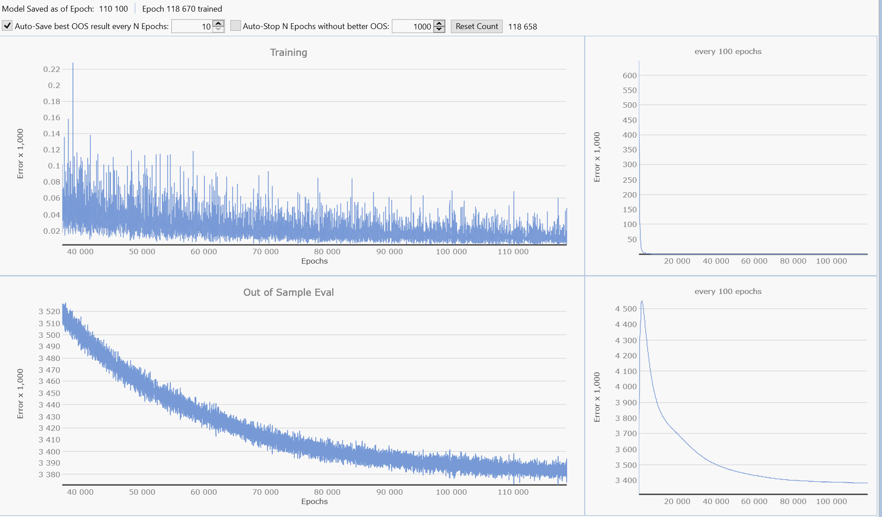The height and width of the screenshot is (517, 882).
Task: Click the Training chart title
Action: (x=288, y=52)
